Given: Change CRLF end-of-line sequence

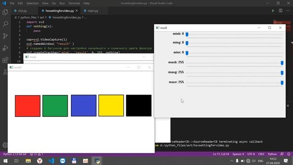Looking at the screenshot, I should 261,154.
